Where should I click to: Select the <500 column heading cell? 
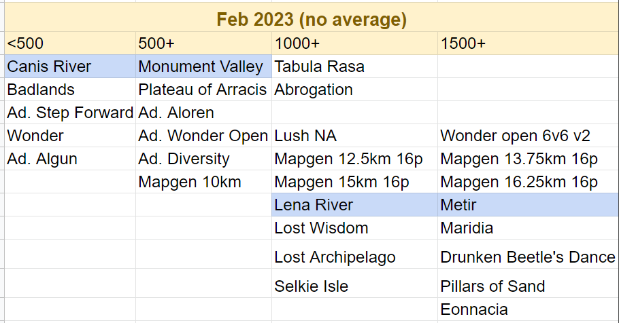tap(70, 43)
